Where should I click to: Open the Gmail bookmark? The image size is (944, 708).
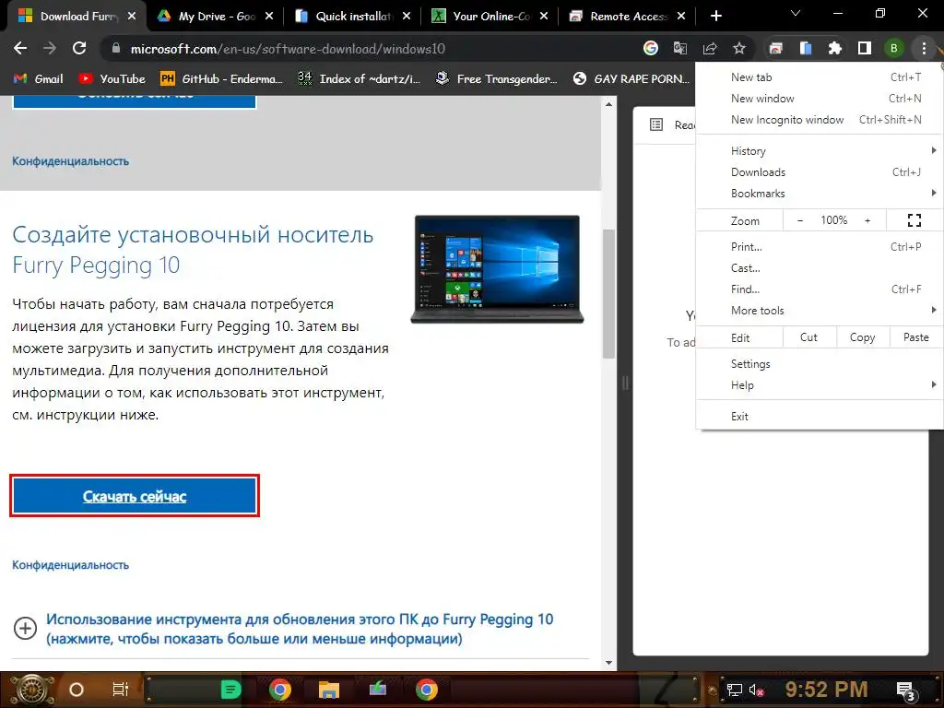(38, 79)
